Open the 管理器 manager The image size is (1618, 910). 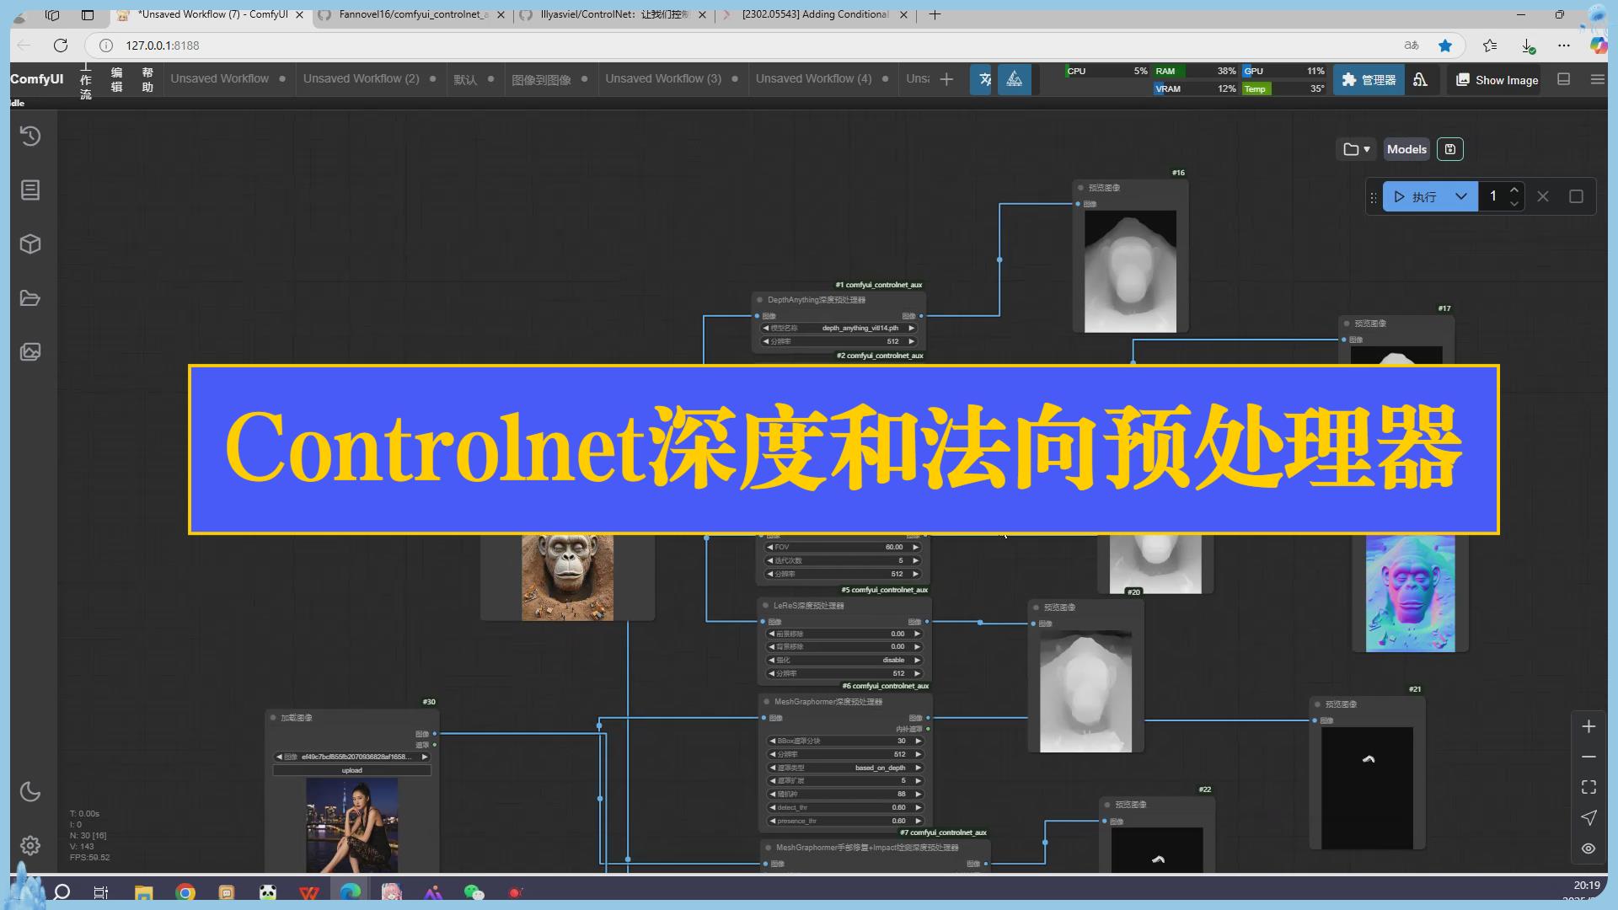(x=1369, y=79)
